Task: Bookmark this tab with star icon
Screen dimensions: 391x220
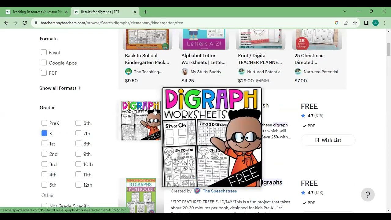Action: tap(355, 23)
